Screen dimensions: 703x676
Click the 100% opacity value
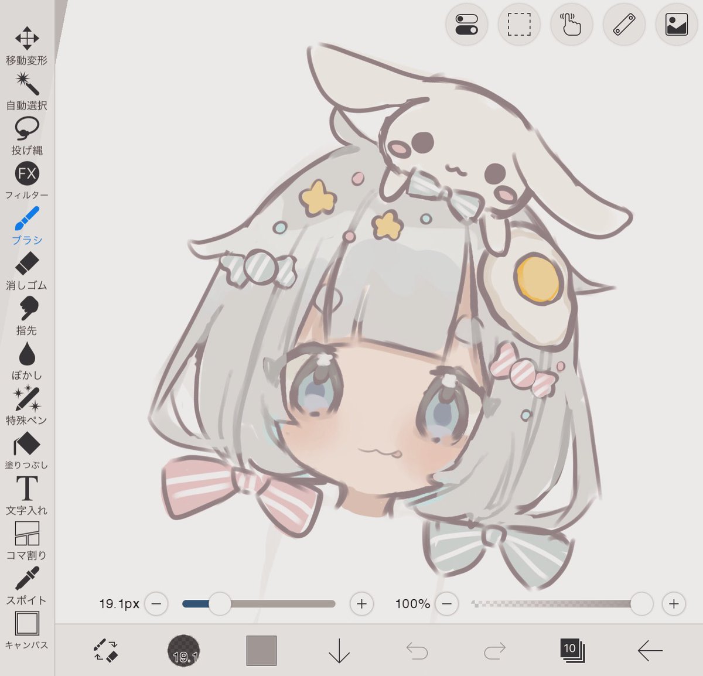point(412,603)
